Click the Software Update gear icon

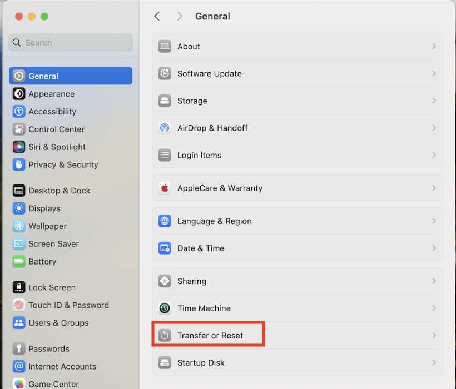[165, 74]
